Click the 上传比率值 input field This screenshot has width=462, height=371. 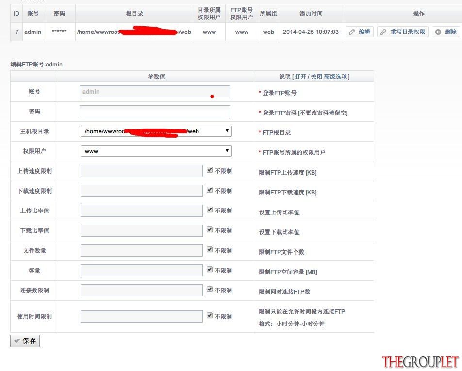pos(142,210)
